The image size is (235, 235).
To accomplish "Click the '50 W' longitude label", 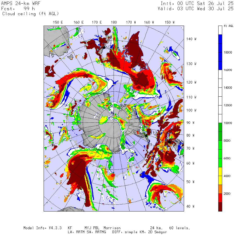I will tap(190, 182).
